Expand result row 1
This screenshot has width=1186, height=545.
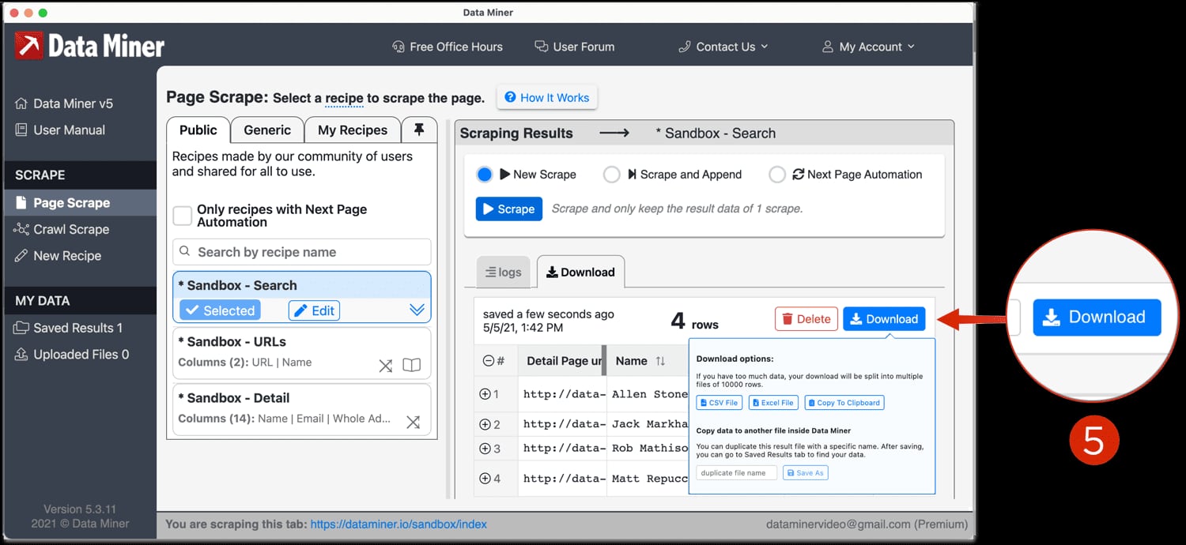coord(485,394)
